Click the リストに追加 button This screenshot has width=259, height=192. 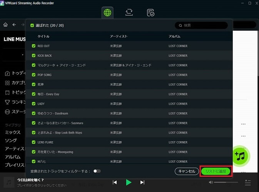(x=216, y=171)
